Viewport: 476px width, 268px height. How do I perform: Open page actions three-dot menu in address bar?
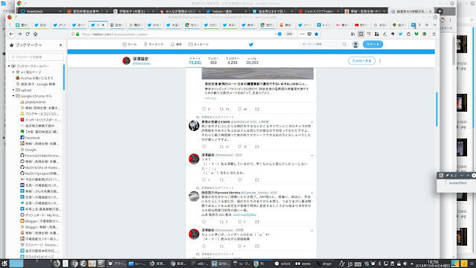[302, 34]
